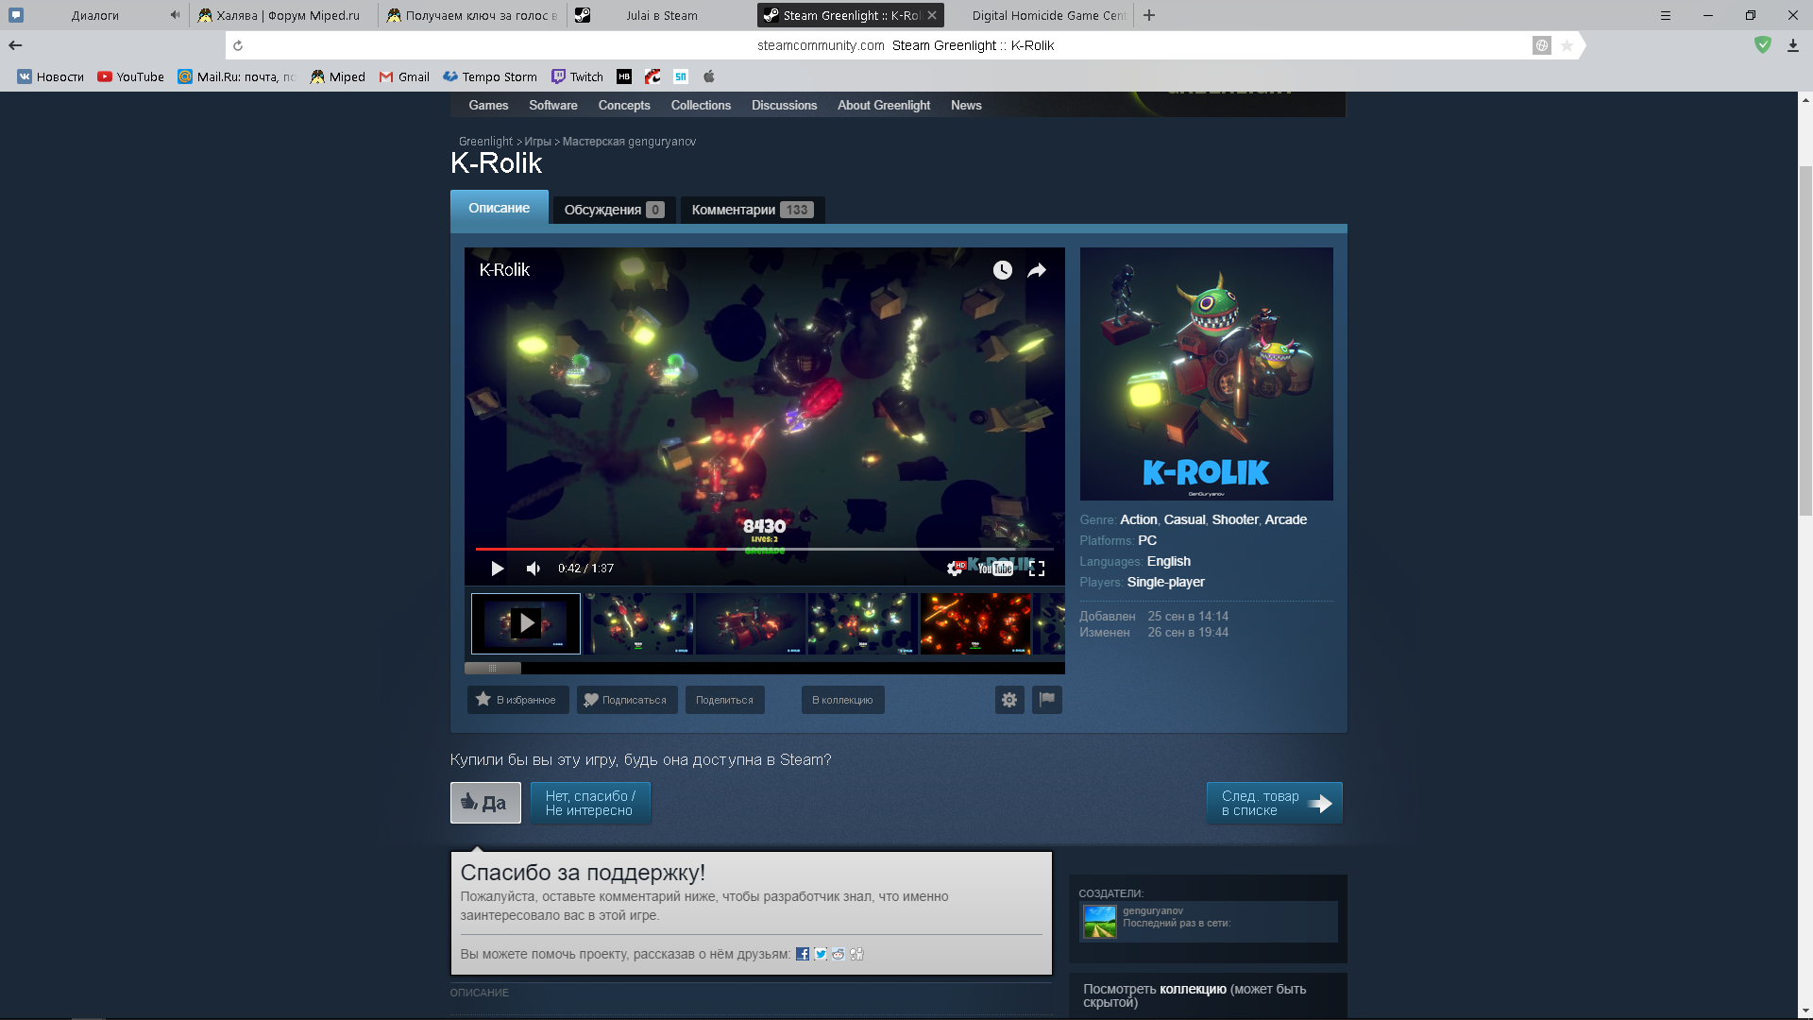This screenshot has width=1813, height=1020.
Task: Click Нет, спасибо / Не интересно
Action: click(x=590, y=803)
